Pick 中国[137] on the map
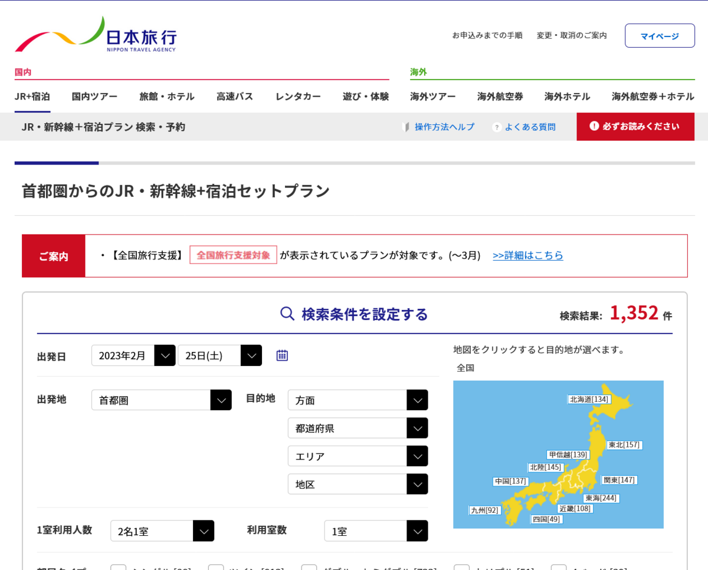 pyautogui.click(x=510, y=482)
